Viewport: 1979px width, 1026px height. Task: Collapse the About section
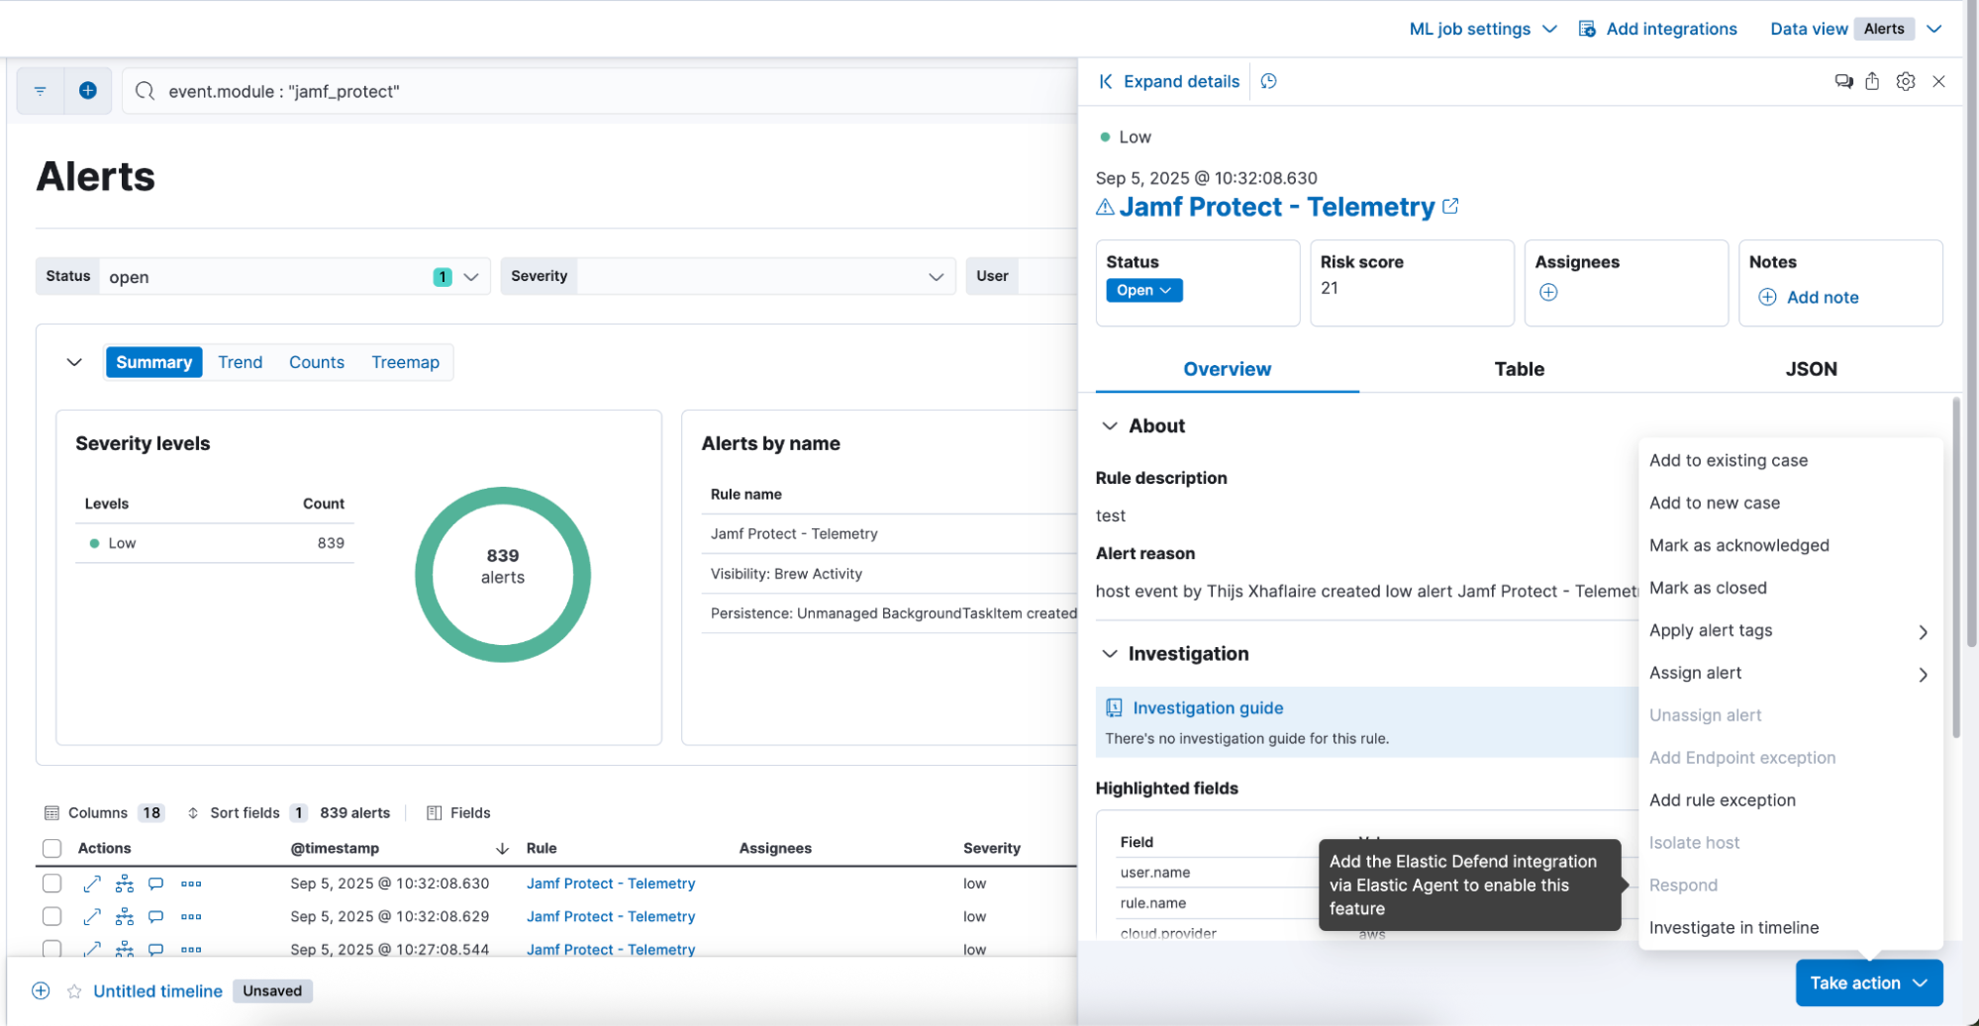pyautogui.click(x=1110, y=425)
